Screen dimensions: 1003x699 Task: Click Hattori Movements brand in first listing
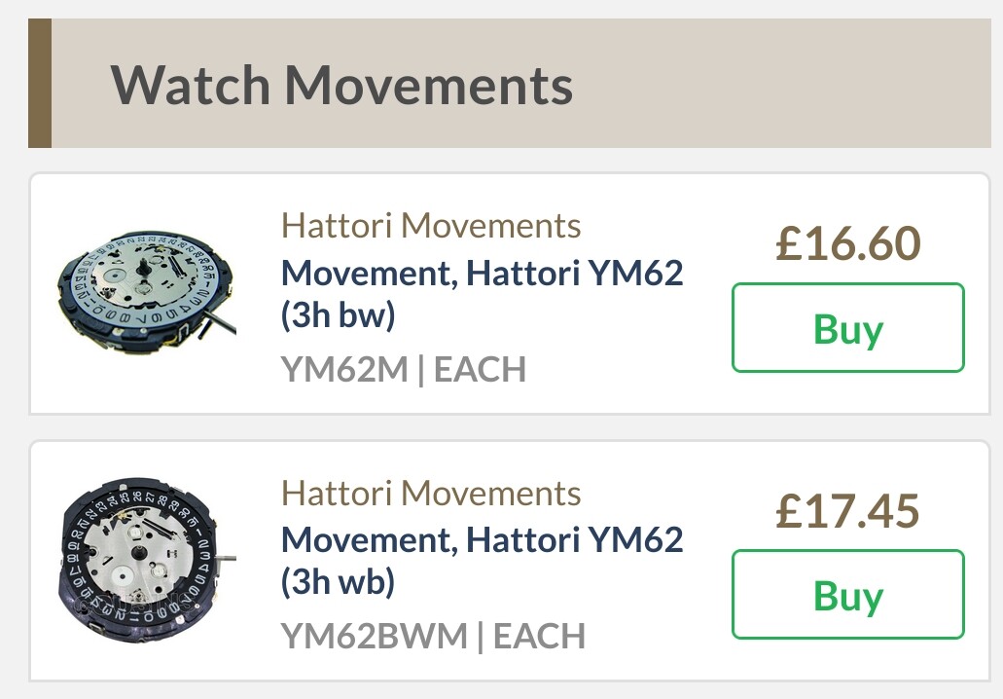[431, 225]
